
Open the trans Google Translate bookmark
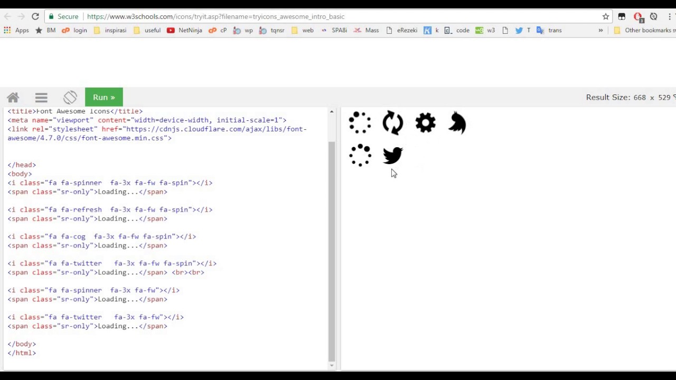(x=549, y=31)
